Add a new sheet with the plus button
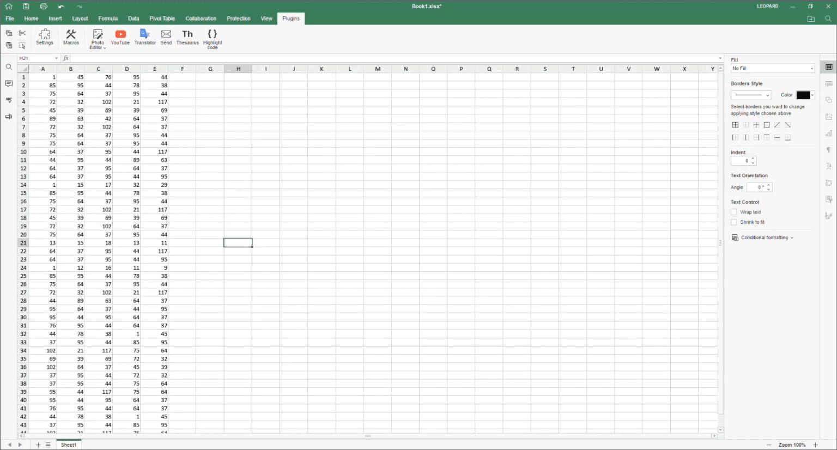Screen dimensions: 837x450 point(38,445)
